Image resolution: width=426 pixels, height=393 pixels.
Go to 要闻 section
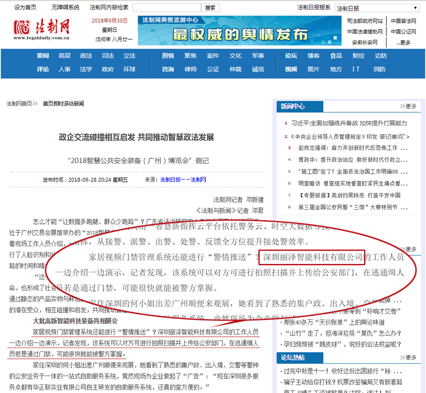pos(43,56)
